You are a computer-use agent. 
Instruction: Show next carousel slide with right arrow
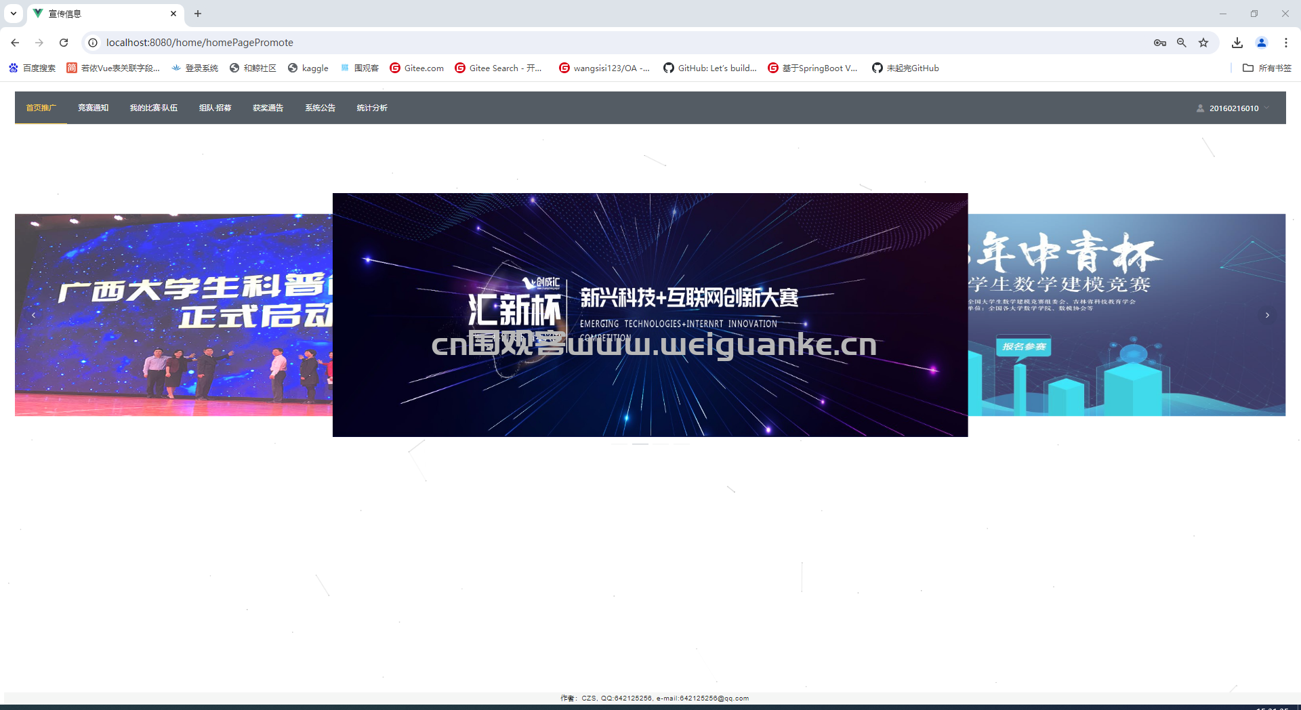tap(1267, 315)
